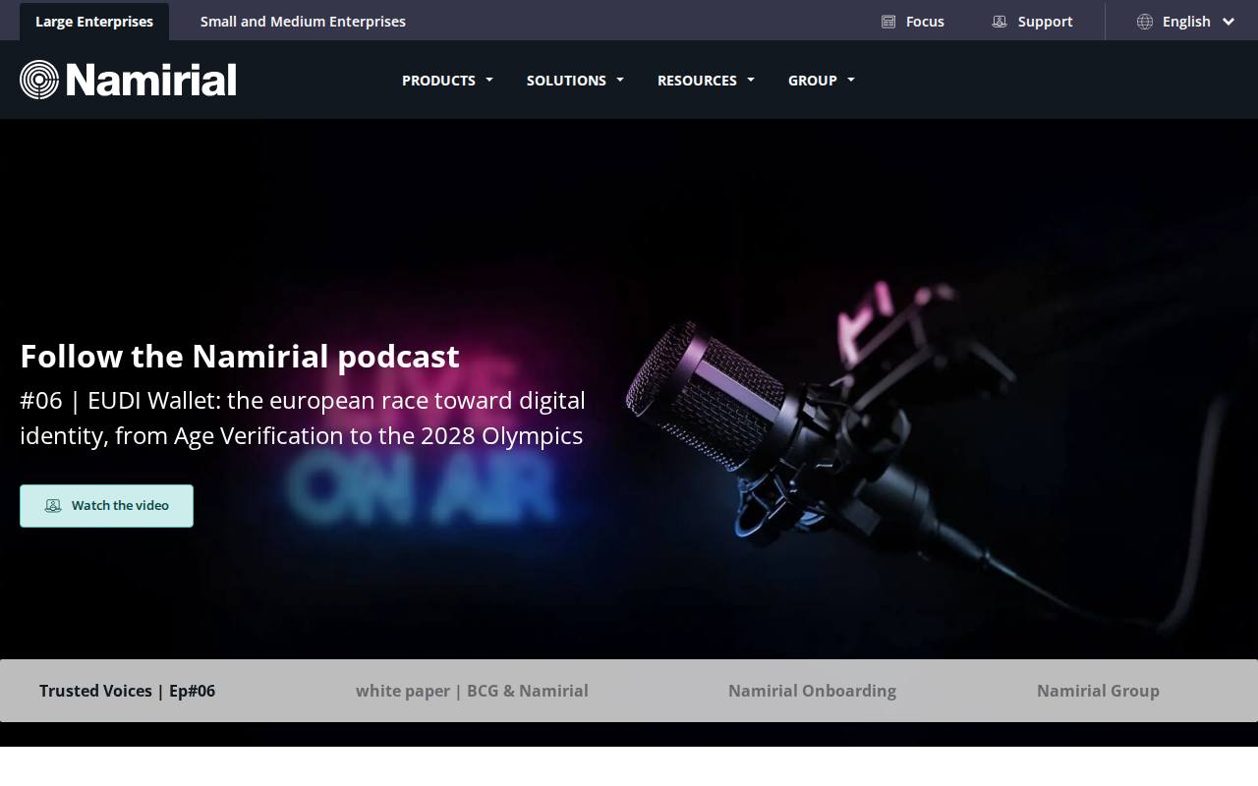1258x786 pixels.
Task: Click the Namirial logo icon
Action: 39,80
